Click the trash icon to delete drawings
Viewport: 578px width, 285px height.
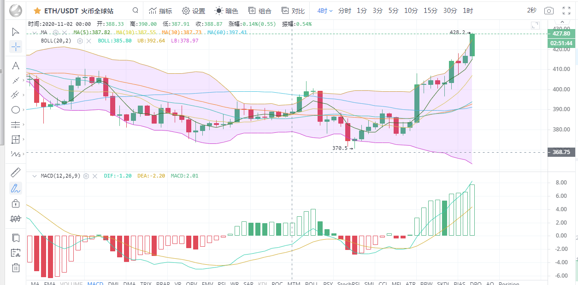pos(16,267)
